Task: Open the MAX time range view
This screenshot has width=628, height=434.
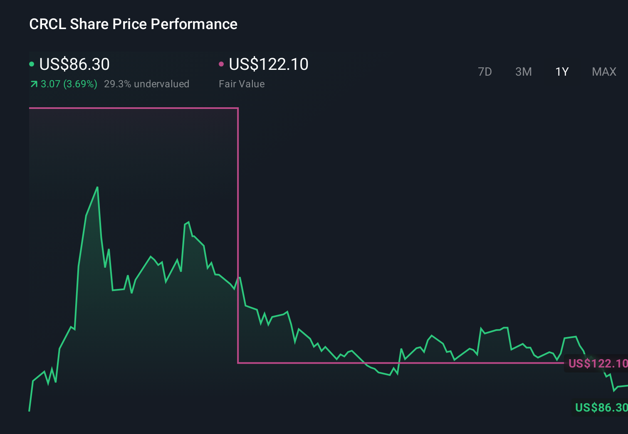Action: tap(603, 72)
